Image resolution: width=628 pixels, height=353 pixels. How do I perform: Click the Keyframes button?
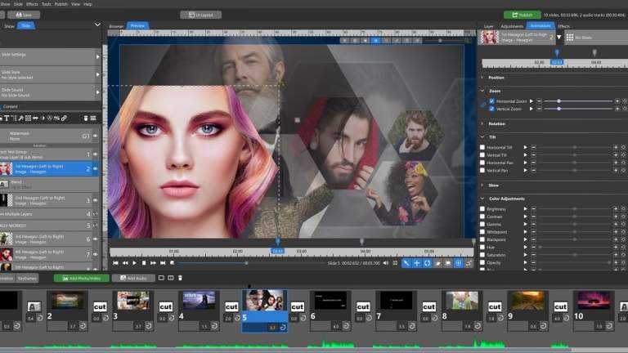coord(27,278)
